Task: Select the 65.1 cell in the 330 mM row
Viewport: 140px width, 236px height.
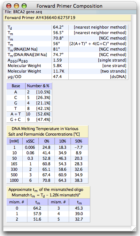Action: pos(46,169)
